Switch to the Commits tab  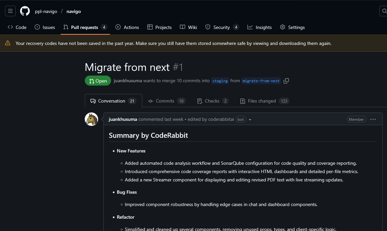point(167,101)
